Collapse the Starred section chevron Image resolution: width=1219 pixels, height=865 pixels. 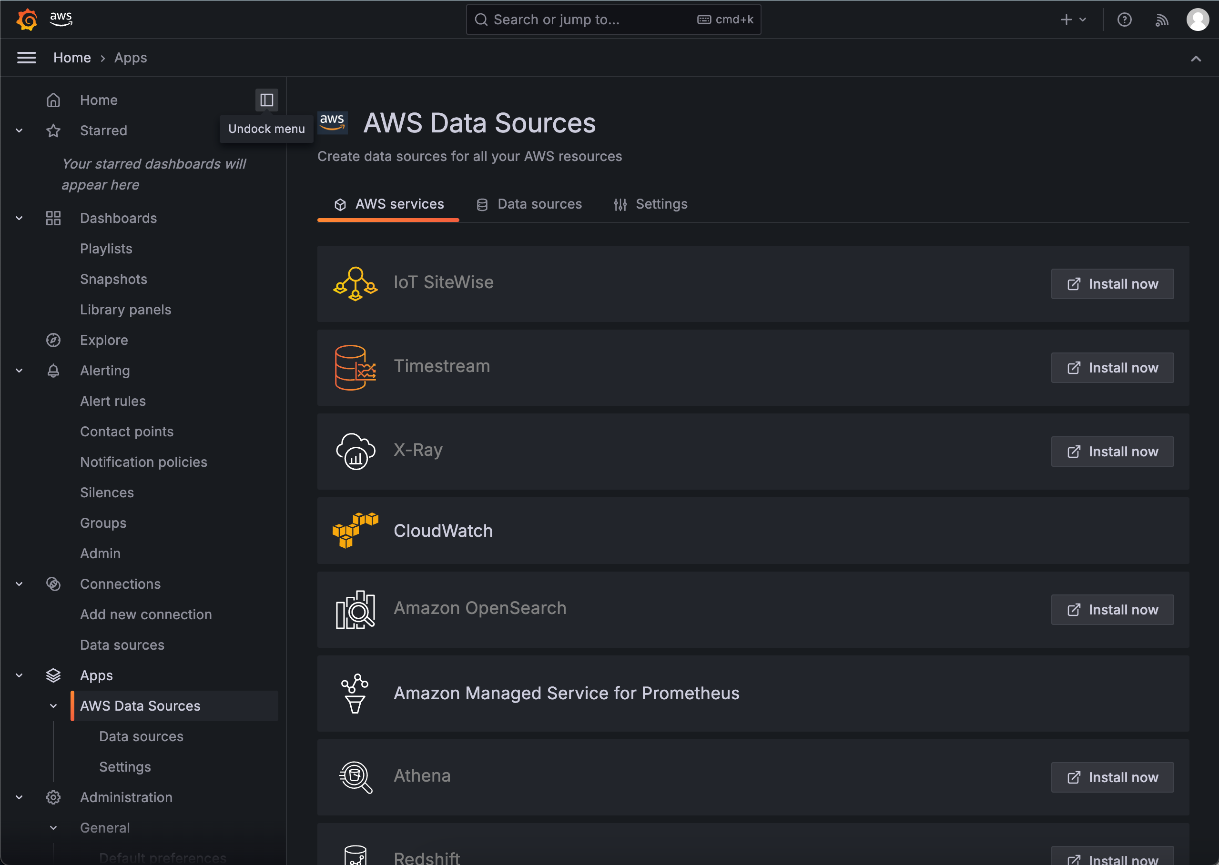point(19,131)
